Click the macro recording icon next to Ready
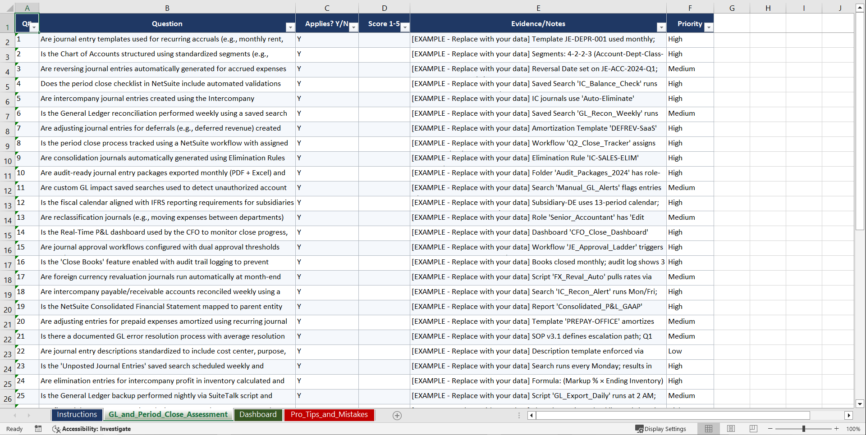The width and height of the screenshot is (866, 435). coord(38,429)
